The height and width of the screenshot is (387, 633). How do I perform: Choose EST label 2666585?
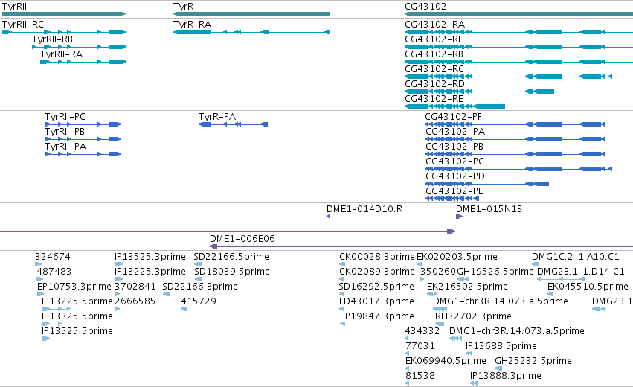[x=135, y=301]
